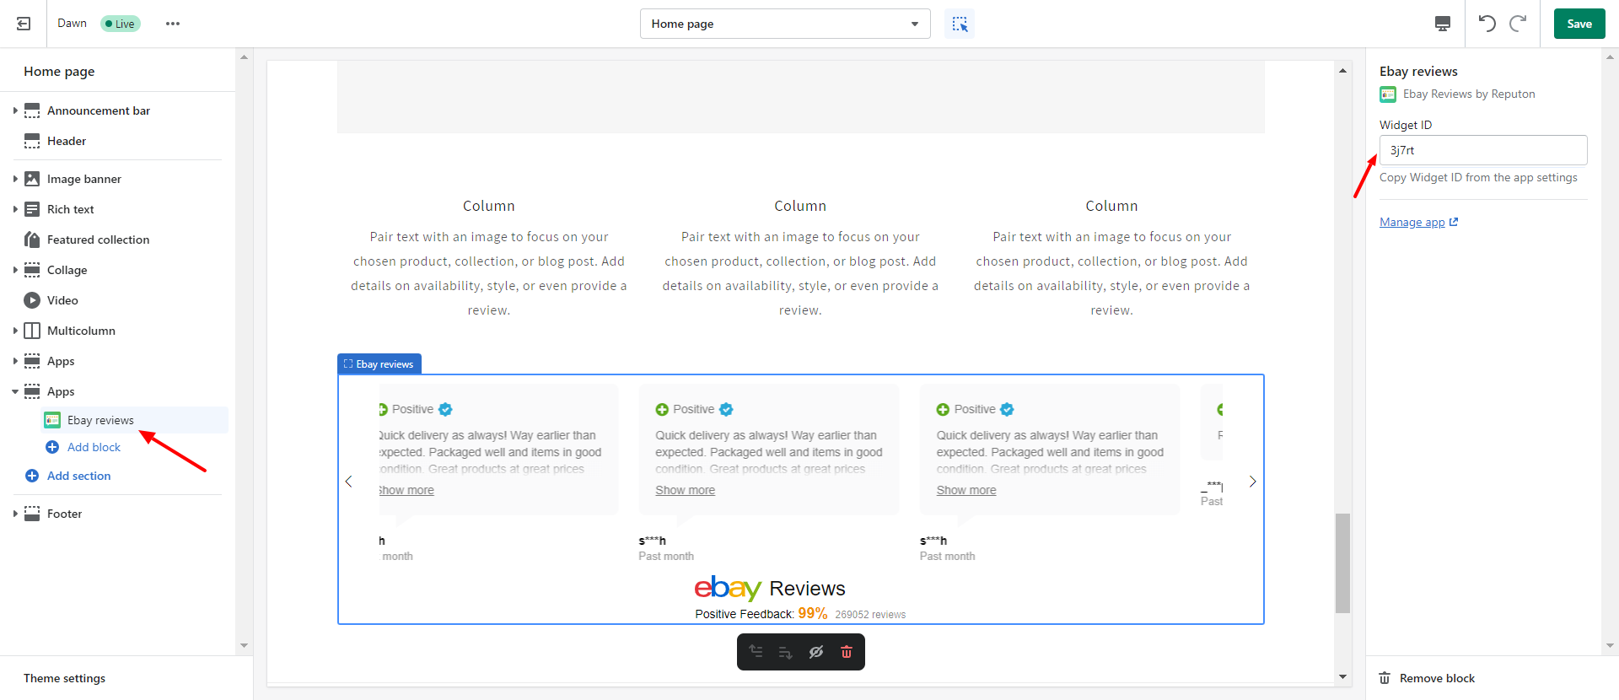Click the Featured collection bag icon
This screenshot has width=1619, height=700.
pyautogui.click(x=32, y=240)
